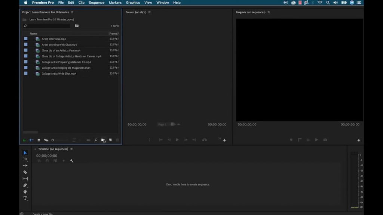
Task: Open the Graphics menu
Action: coord(133,3)
